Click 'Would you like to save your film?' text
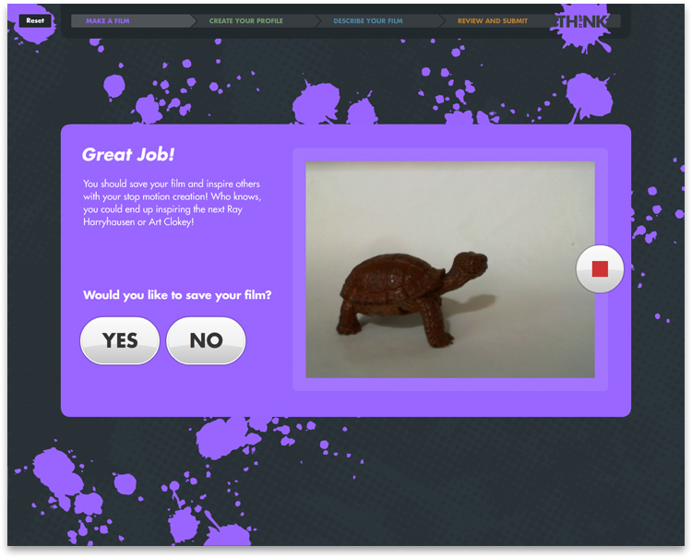 click(x=177, y=295)
